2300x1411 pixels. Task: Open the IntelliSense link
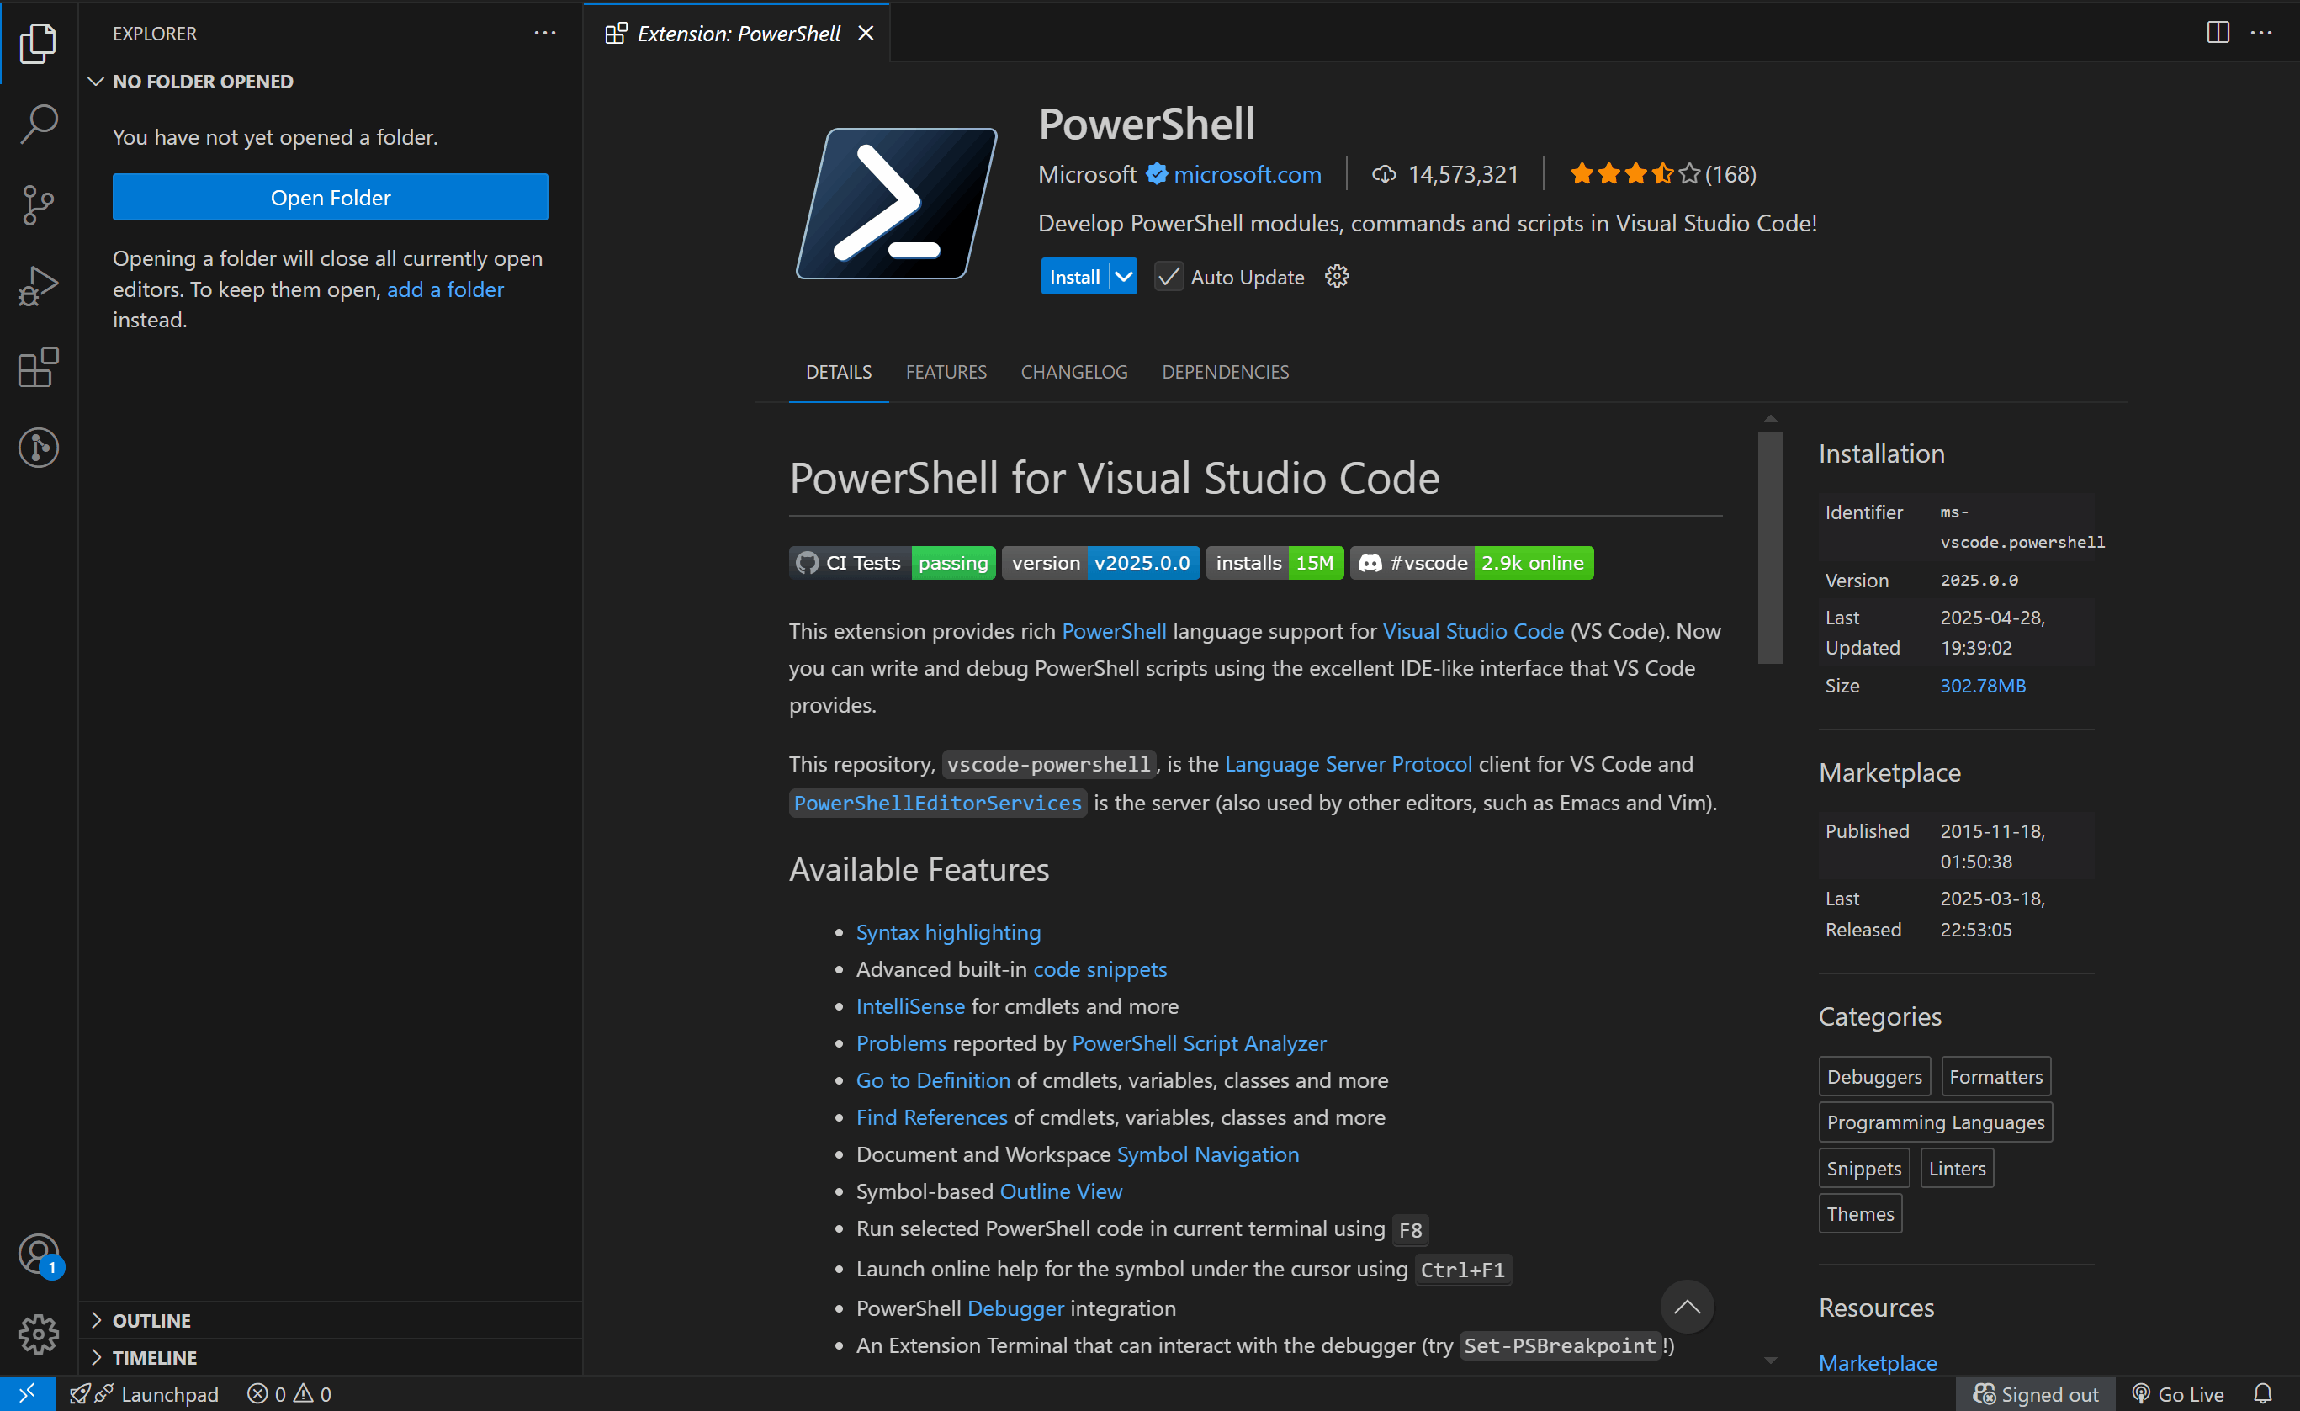click(x=909, y=1005)
